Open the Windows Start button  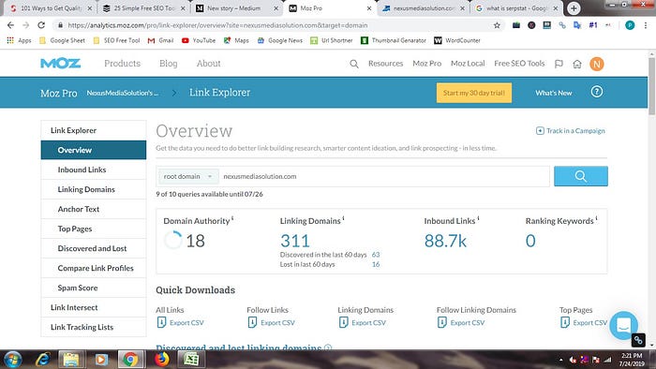(12, 360)
